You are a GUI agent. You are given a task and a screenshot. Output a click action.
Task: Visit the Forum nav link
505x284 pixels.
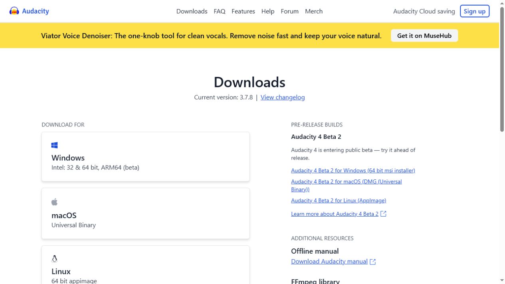[289, 11]
